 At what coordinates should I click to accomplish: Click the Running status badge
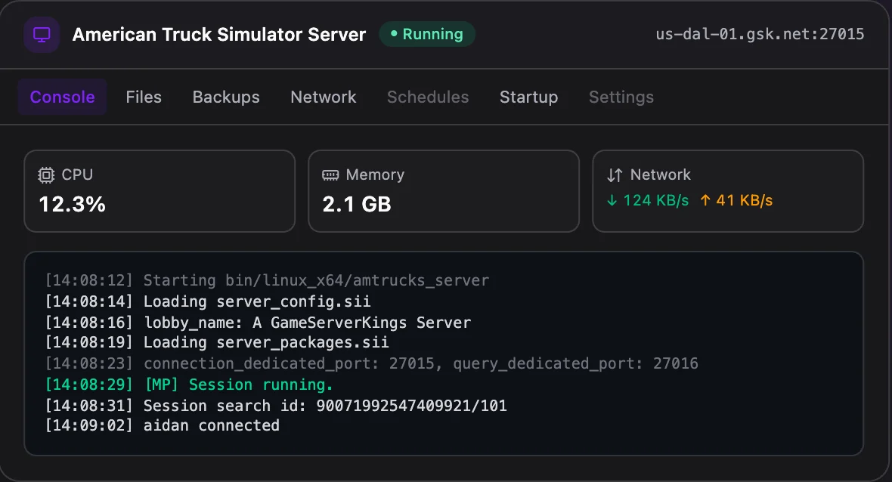427,34
